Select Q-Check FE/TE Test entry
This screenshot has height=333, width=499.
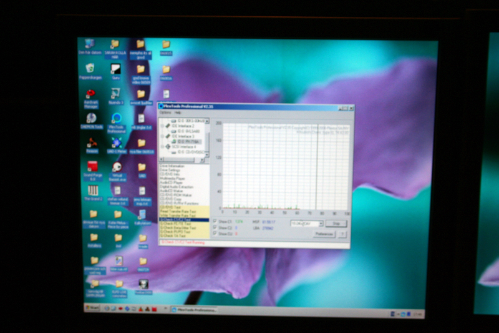pyautogui.click(x=175, y=224)
